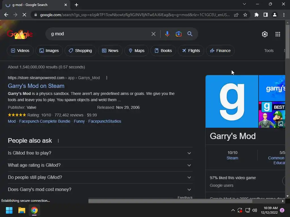Click the horizontal page scrollbar
Screen dimensions: 290x217
170,201
